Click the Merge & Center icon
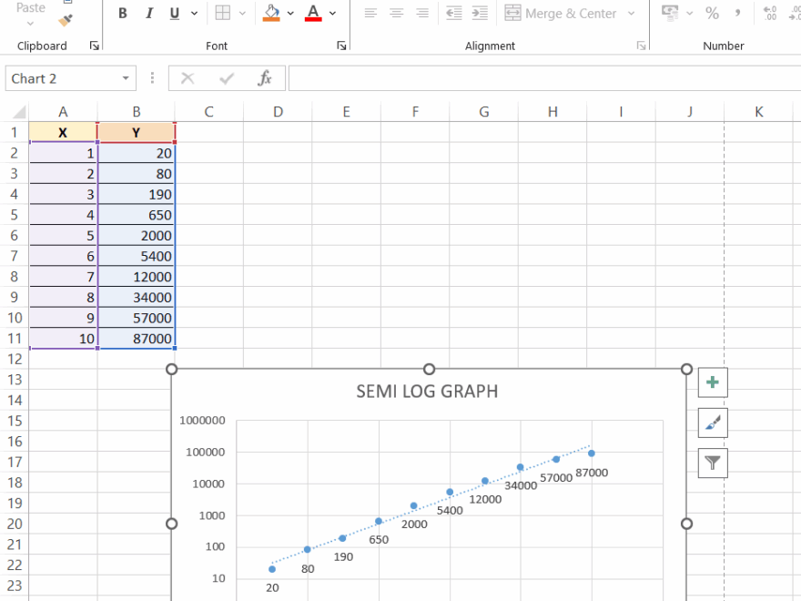This screenshot has width=801, height=601. [x=512, y=14]
